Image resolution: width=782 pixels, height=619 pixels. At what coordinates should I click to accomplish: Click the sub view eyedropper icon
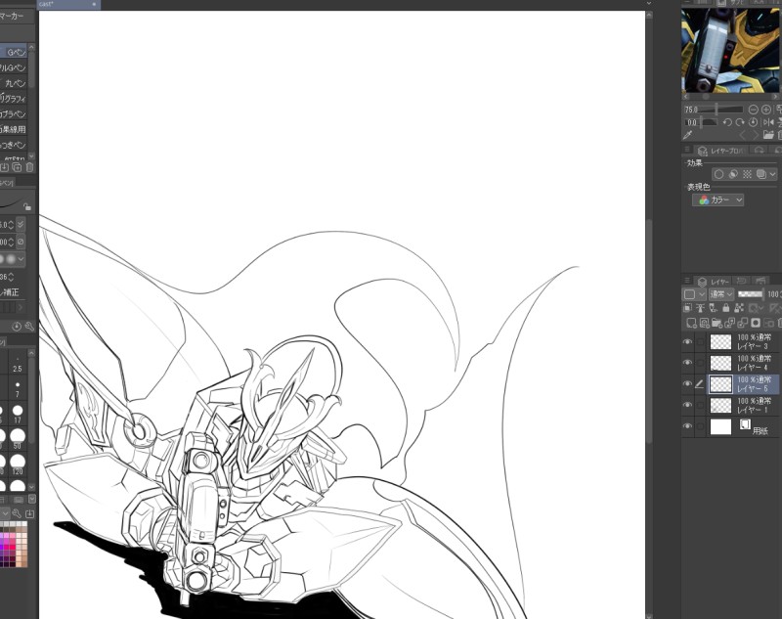[x=688, y=135]
